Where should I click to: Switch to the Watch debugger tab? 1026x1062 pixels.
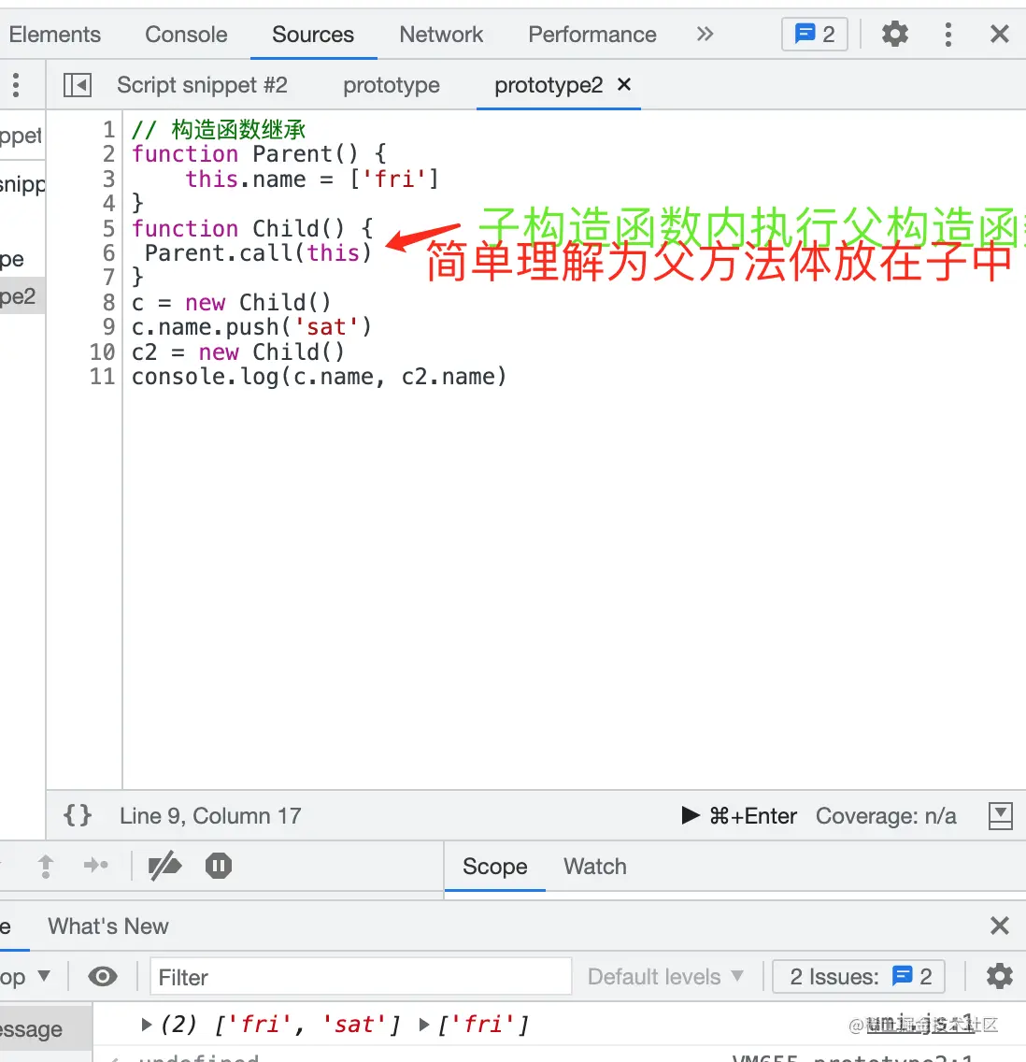(595, 867)
